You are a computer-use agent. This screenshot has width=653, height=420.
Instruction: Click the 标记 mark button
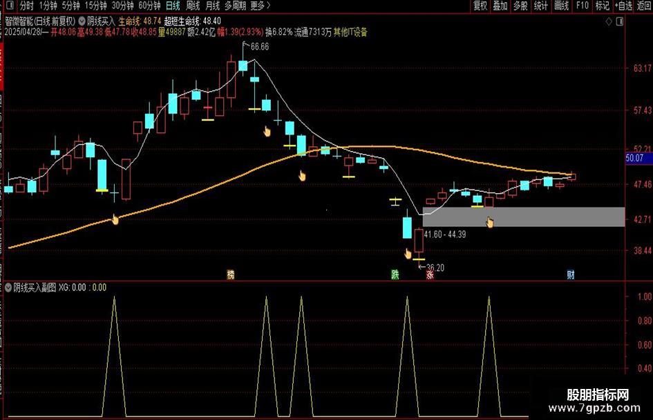click(602, 6)
